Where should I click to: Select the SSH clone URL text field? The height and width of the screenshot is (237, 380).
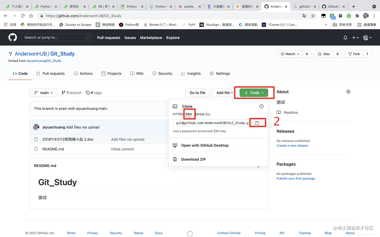212,123
